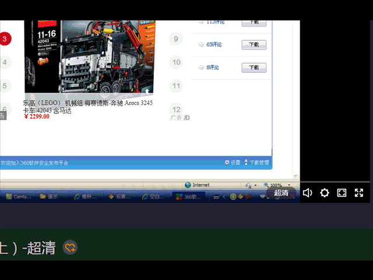Click 下载 button beside 65评论
The image size is (373, 280).
254,44
